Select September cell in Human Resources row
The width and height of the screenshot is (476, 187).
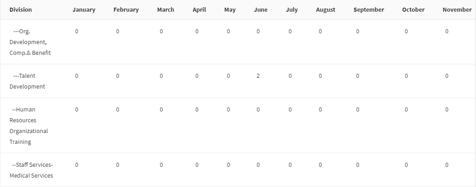pyautogui.click(x=358, y=109)
